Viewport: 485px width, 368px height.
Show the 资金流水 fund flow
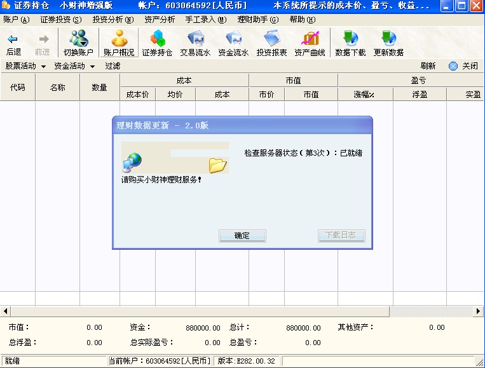coord(233,39)
